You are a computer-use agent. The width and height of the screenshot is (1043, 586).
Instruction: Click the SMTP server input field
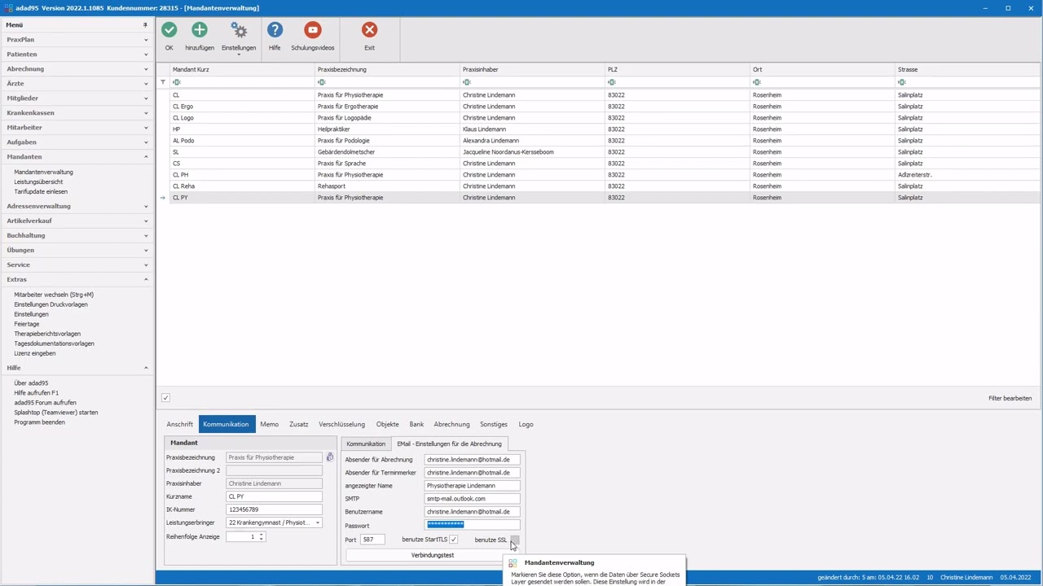pyautogui.click(x=472, y=499)
